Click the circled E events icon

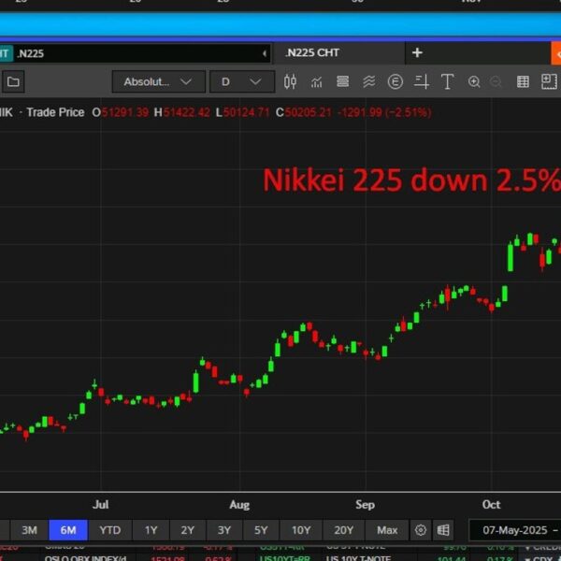click(x=396, y=82)
